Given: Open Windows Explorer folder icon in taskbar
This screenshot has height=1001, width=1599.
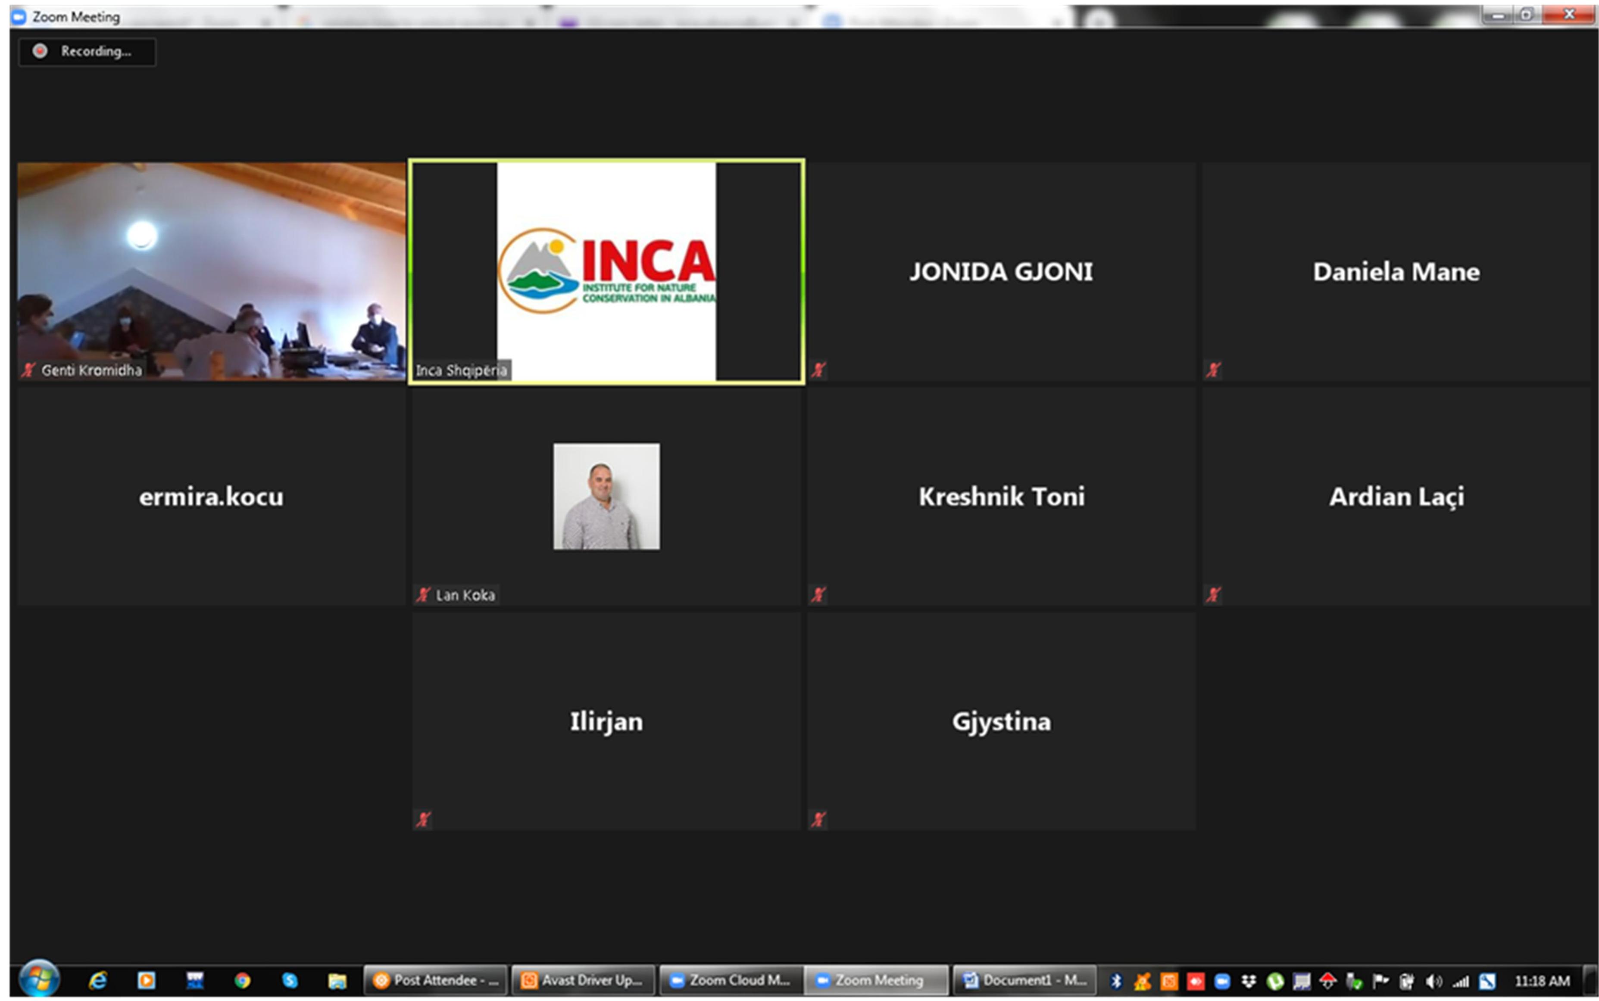Looking at the screenshot, I should tap(337, 980).
